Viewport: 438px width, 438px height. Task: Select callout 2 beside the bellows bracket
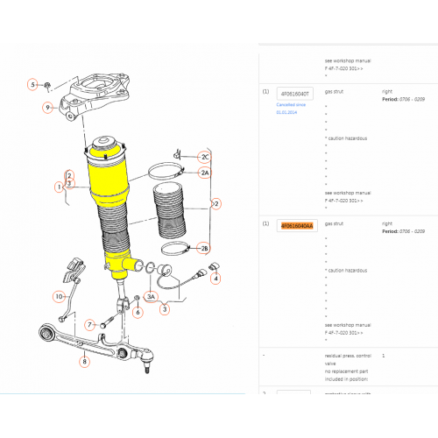216,203
